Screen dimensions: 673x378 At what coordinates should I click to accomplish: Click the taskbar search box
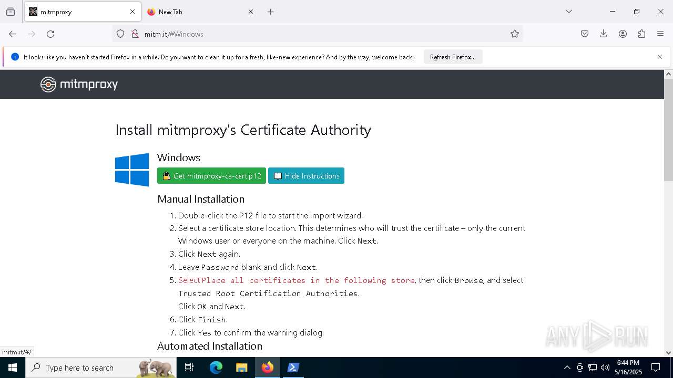(x=101, y=367)
